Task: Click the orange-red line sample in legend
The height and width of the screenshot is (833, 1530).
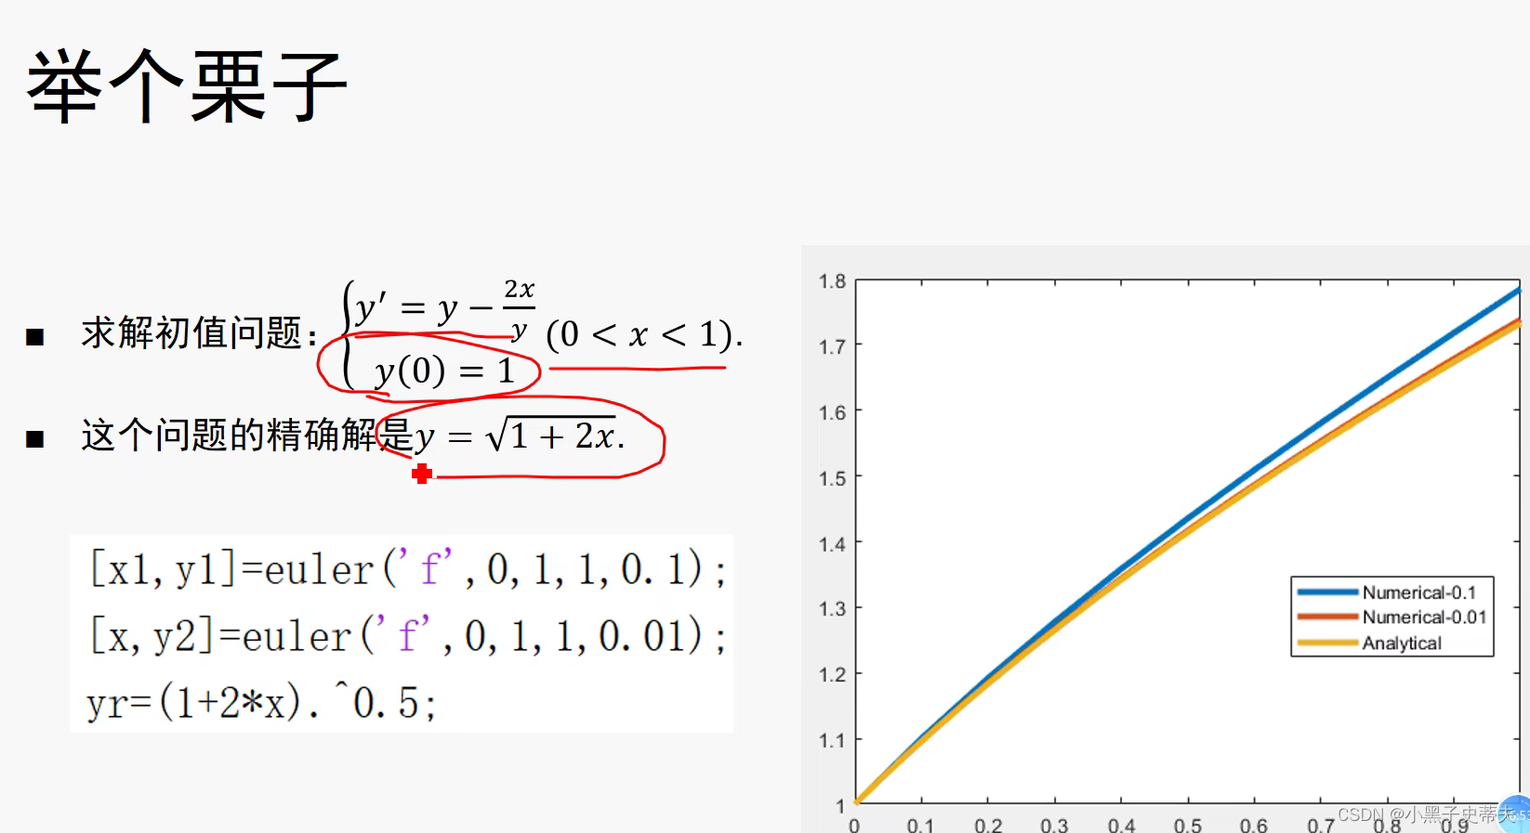Action: click(x=1327, y=617)
